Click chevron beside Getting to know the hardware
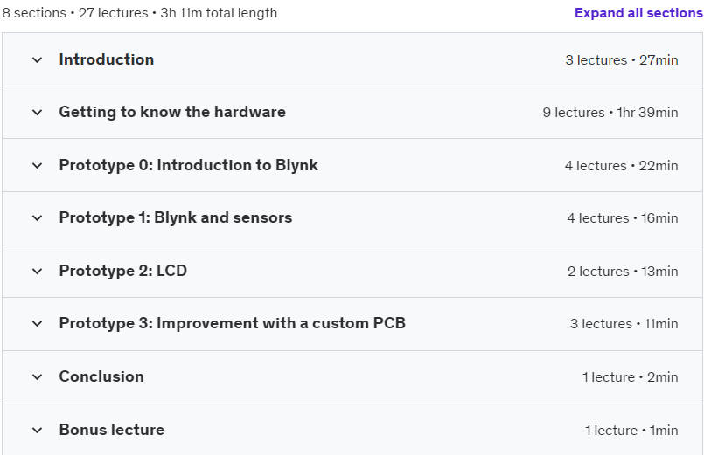This screenshot has width=704, height=455. (38, 112)
